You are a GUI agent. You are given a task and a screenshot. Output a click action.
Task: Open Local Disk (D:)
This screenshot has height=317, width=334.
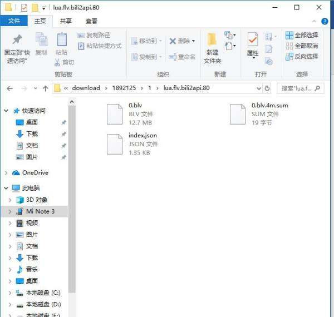pos(43,304)
